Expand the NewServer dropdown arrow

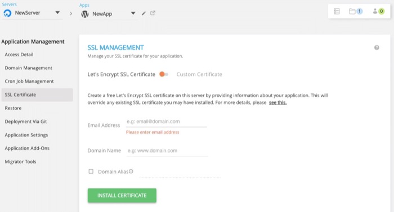pyautogui.click(x=57, y=12)
